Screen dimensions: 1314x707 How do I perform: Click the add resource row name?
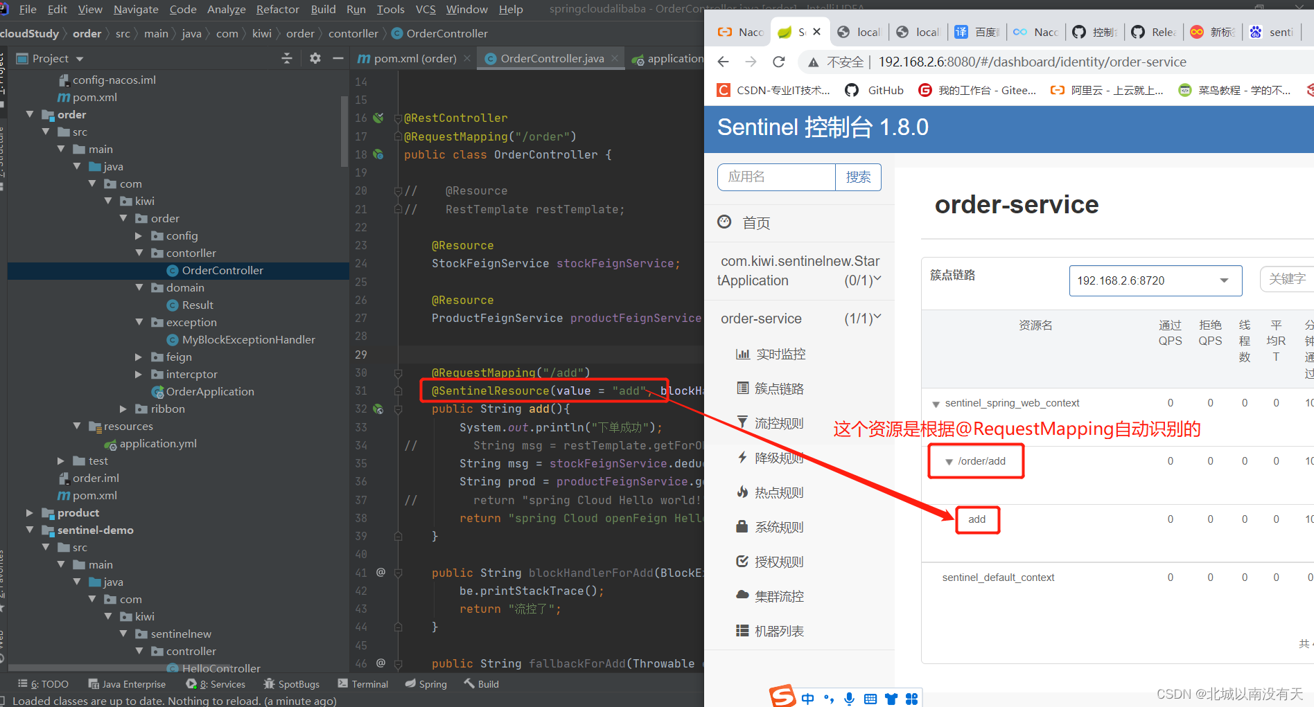click(x=977, y=519)
